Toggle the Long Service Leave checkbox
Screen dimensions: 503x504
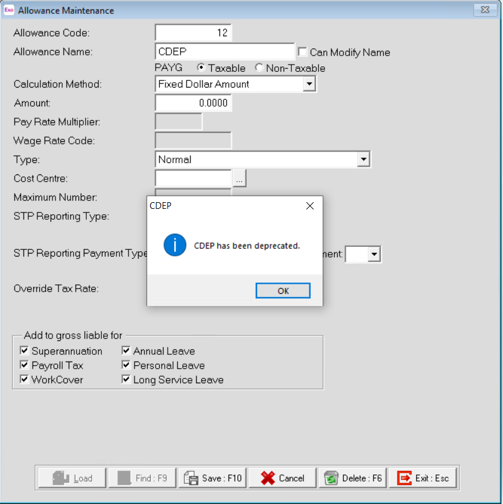[x=125, y=379]
